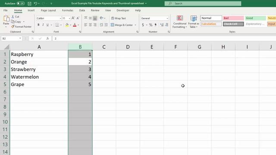Apply the Normal cell style
This screenshot has height=155, width=276.
tap(211, 18)
